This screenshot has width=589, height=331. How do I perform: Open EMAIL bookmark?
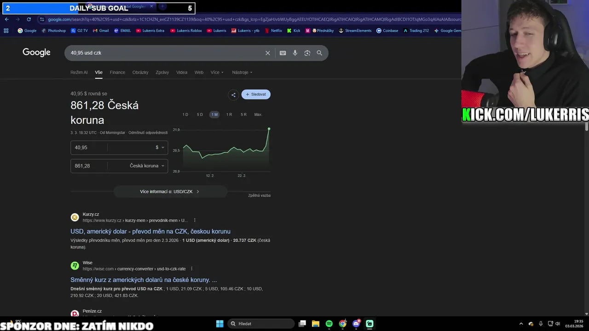pyautogui.click(x=122, y=31)
